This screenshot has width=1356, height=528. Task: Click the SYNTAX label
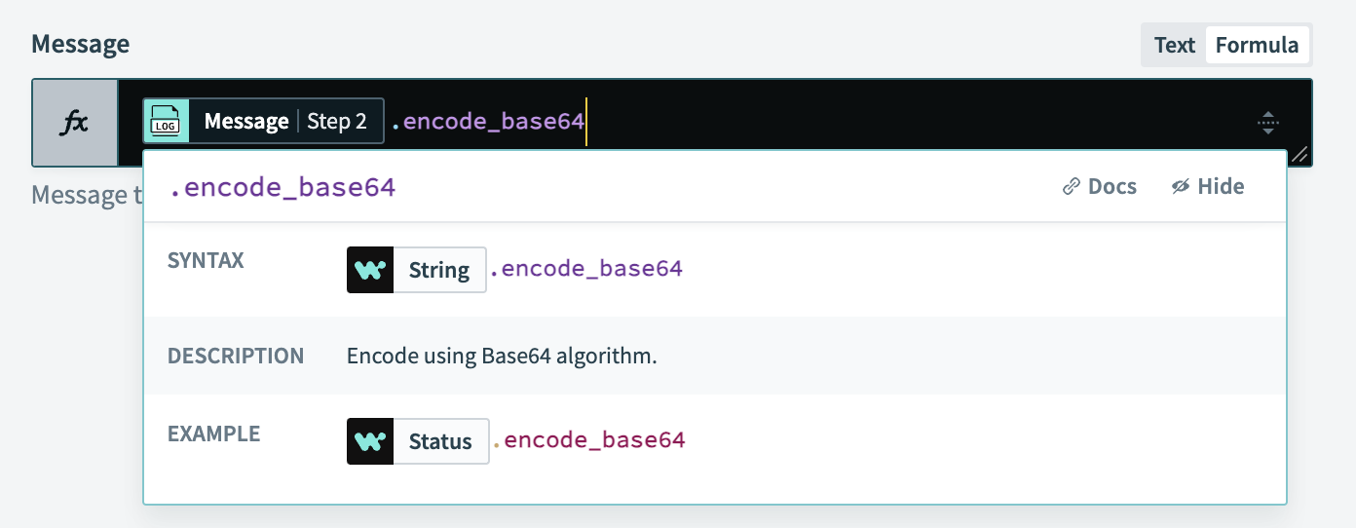[x=206, y=261]
